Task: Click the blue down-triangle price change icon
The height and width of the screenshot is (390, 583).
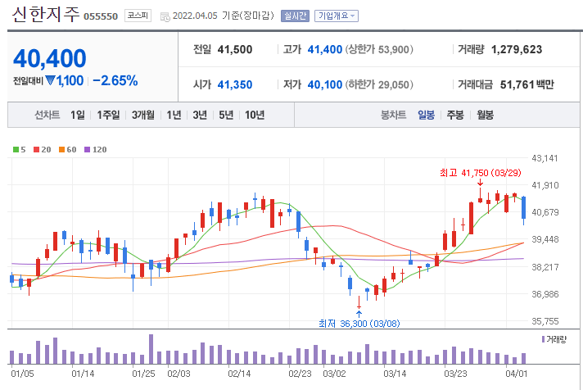Action: (50, 80)
